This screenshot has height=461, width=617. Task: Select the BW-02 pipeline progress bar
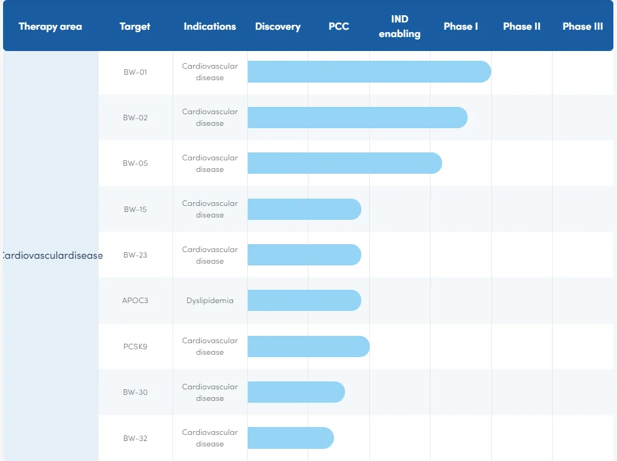[357, 117]
